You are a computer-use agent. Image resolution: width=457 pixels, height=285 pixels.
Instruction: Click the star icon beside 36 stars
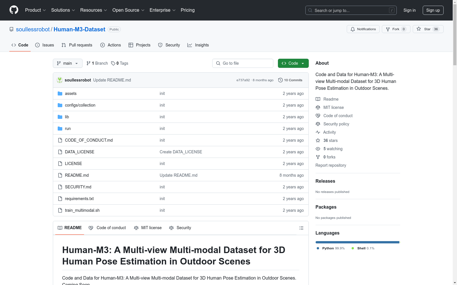(x=318, y=141)
